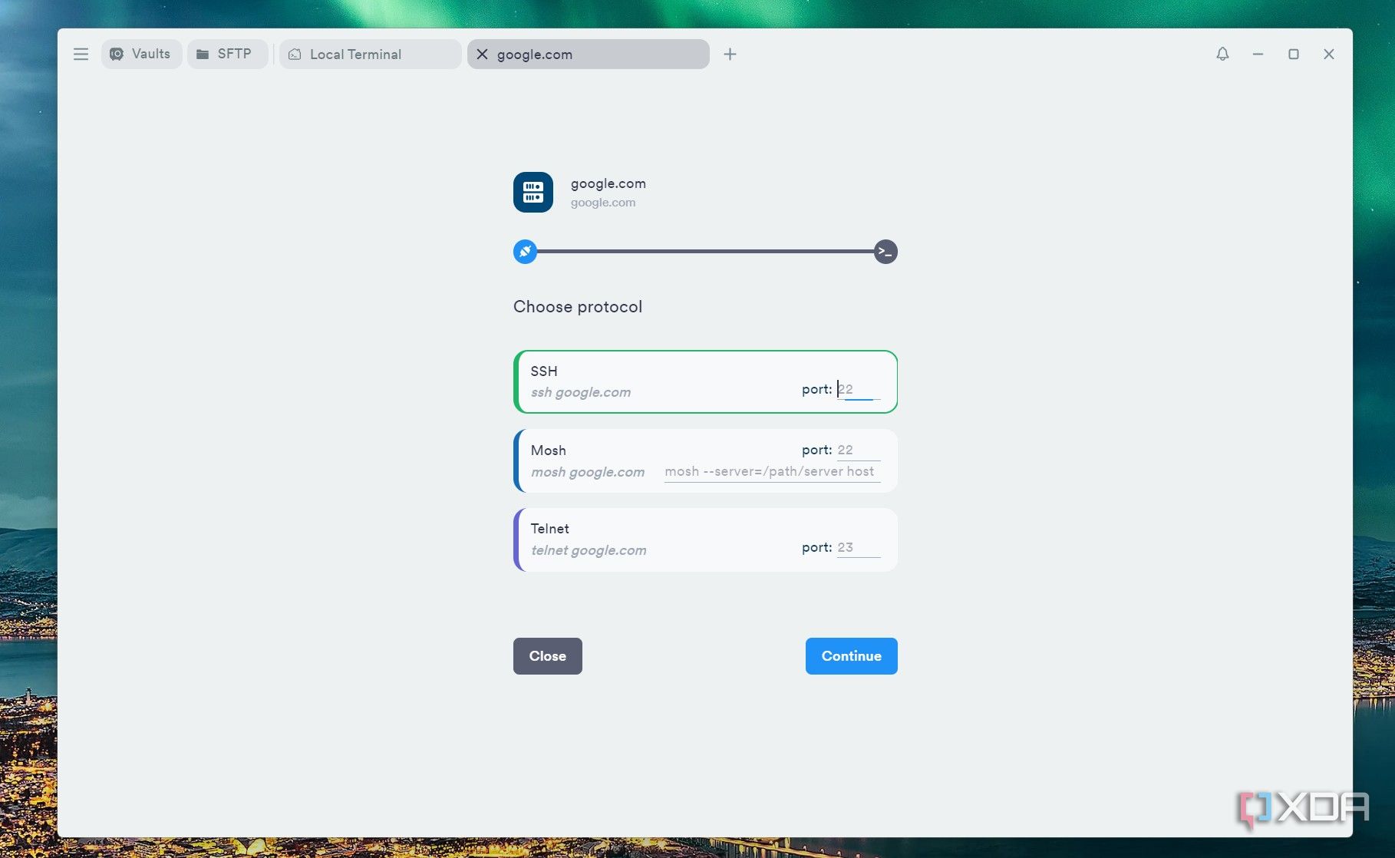This screenshot has width=1395, height=858.
Task: Open the Vaults tab
Action: (x=141, y=54)
